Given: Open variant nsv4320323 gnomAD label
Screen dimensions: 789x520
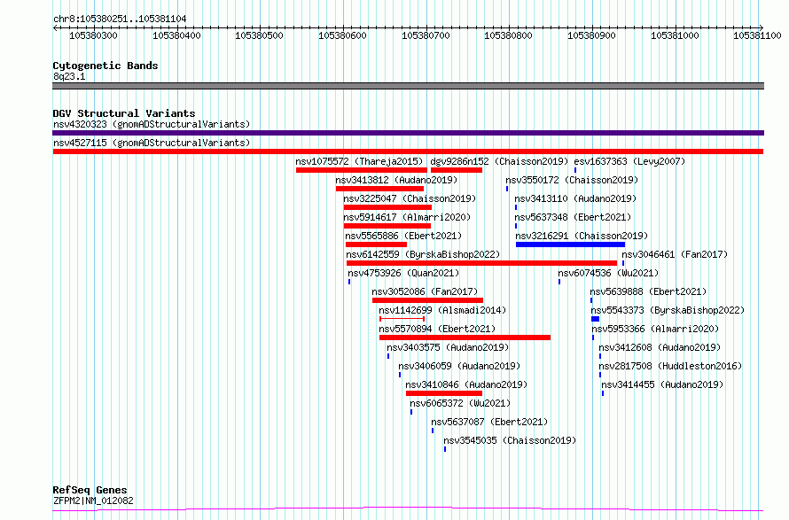Looking at the screenshot, I should pos(152,124).
